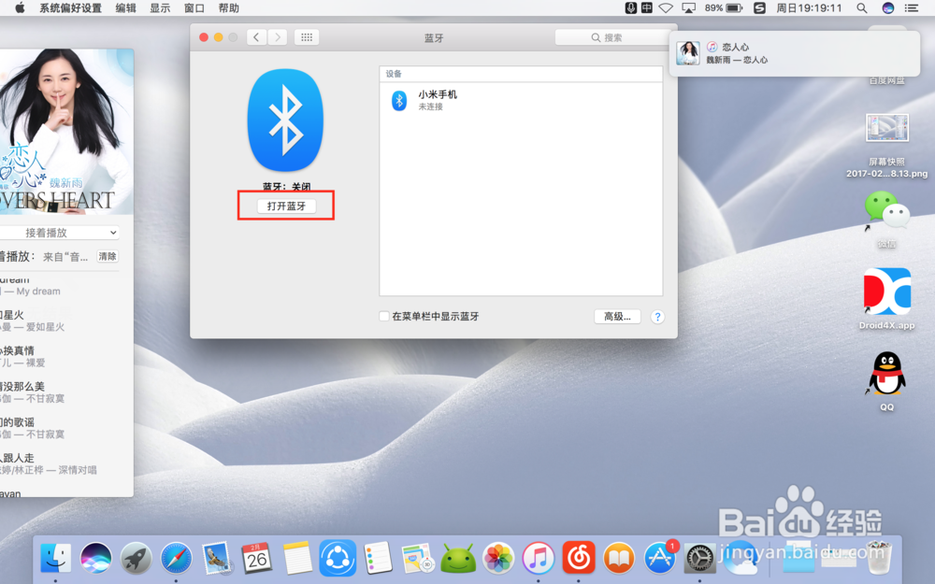Click the Sogou S menu bar icon
Screen dimensions: 935x584
coord(759,7)
